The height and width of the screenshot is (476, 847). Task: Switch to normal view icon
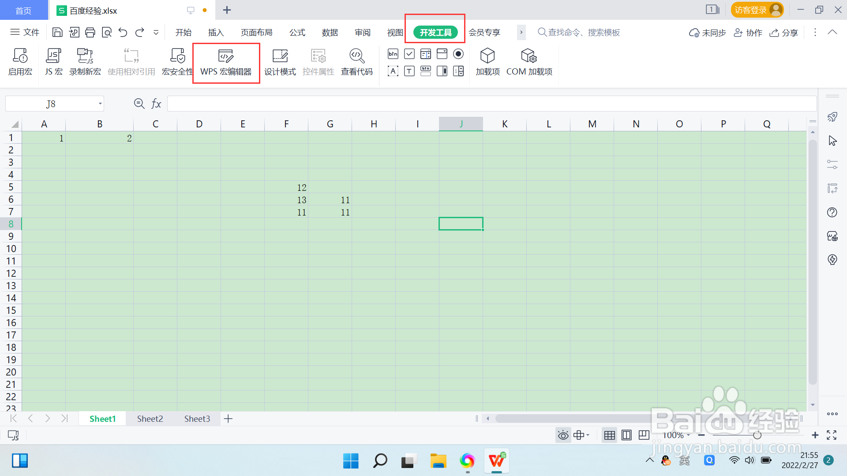tap(610, 435)
